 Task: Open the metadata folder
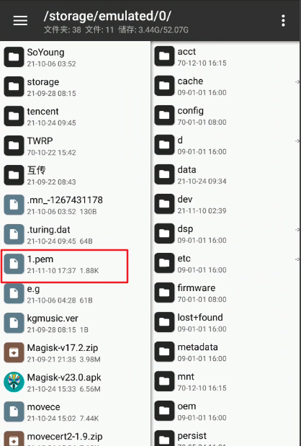pos(226,352)
